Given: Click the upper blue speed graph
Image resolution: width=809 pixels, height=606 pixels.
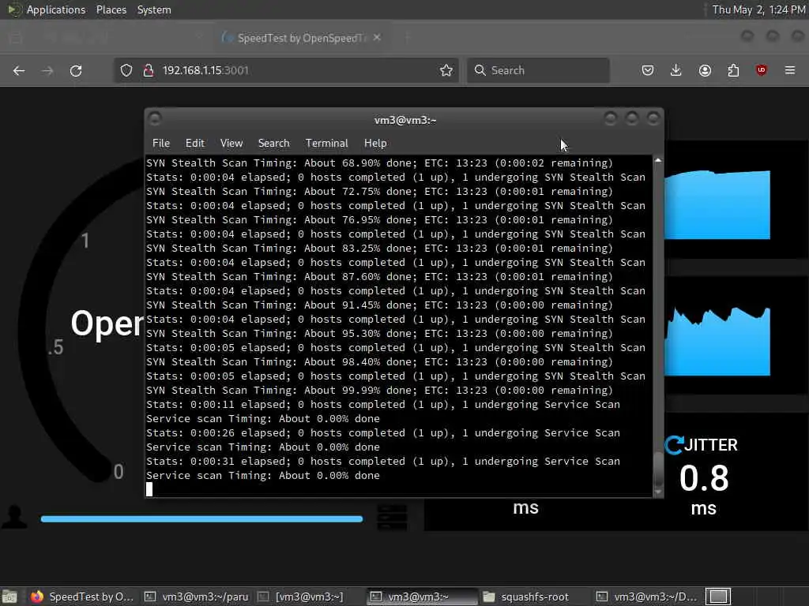Looking at the screenshot, I should click(x=717, y=204).
